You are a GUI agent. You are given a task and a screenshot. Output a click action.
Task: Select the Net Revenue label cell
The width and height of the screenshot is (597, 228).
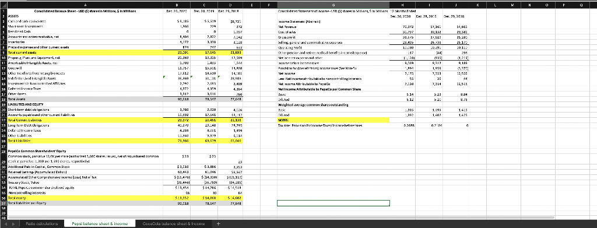click(x=333, y=27)
